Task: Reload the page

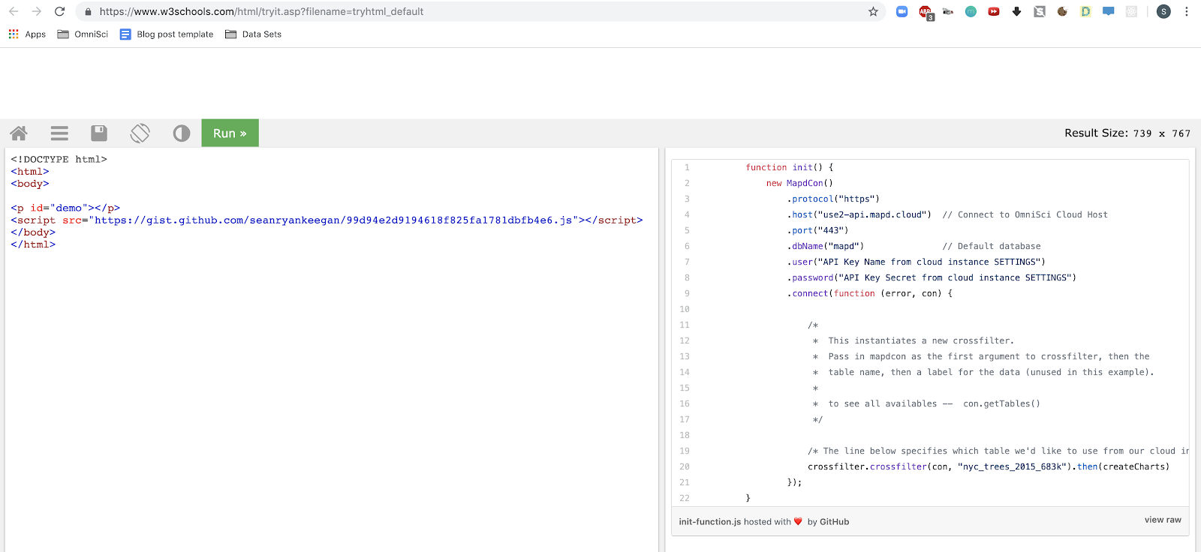Action: [x=60, y=11]
